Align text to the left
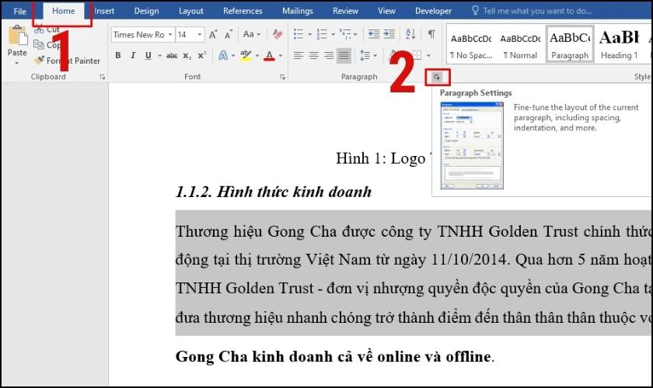653x388 pixels. 299,55
